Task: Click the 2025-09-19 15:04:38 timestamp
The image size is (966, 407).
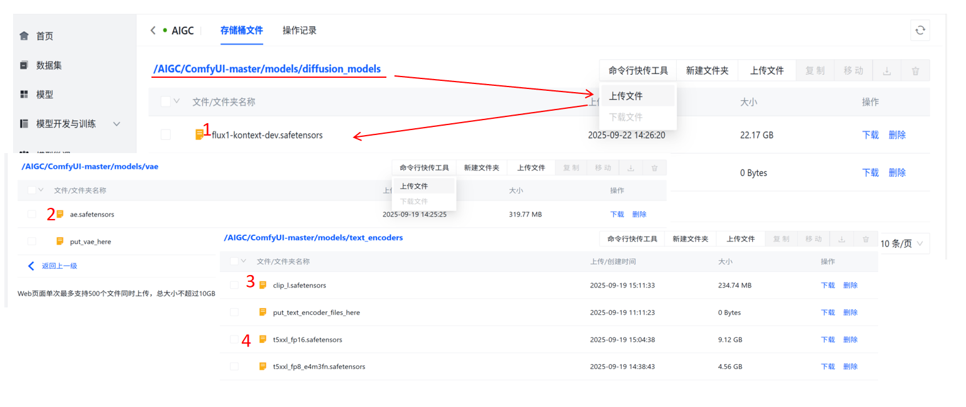Action: (x=623, y=340)
